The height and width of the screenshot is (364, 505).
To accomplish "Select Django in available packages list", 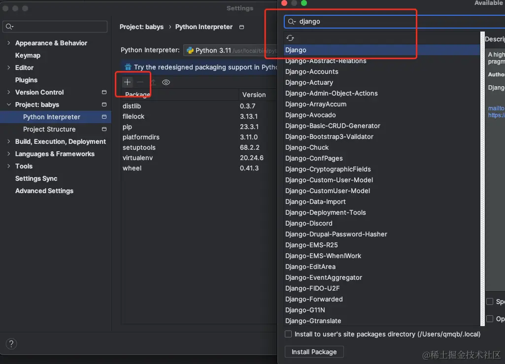I will click(382, 50).
